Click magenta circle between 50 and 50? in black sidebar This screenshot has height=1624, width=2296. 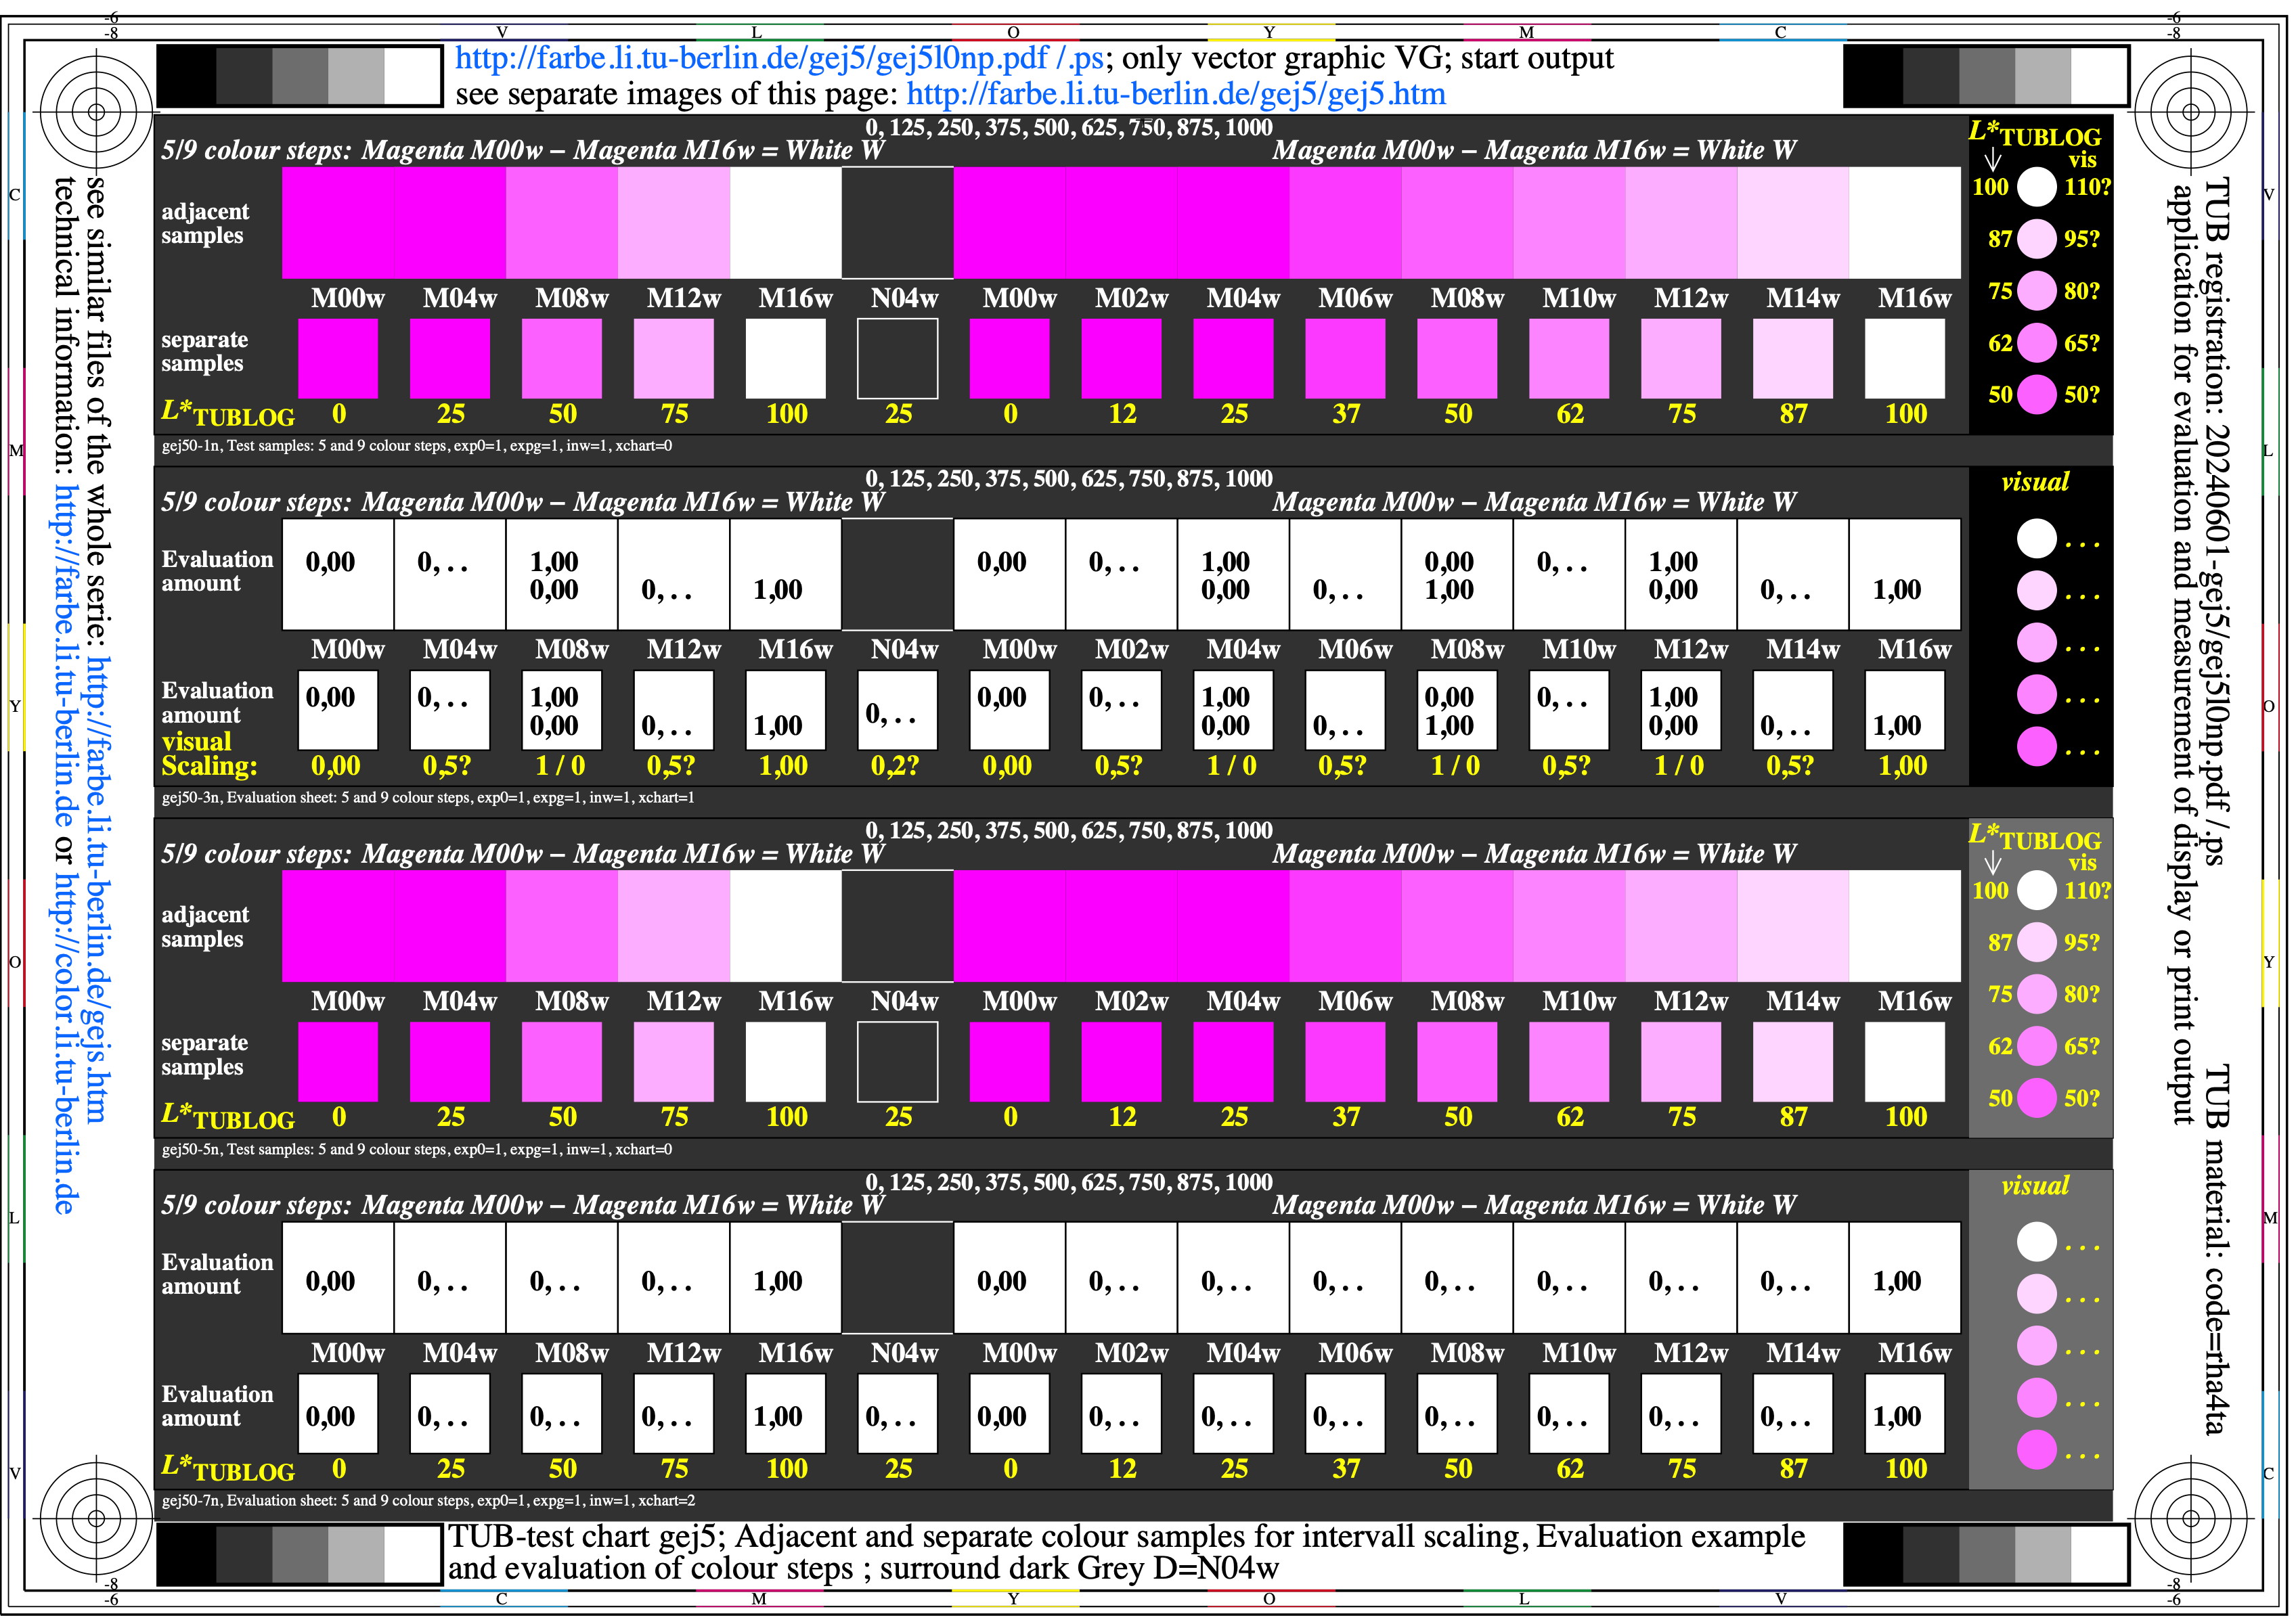point(2037,395)
